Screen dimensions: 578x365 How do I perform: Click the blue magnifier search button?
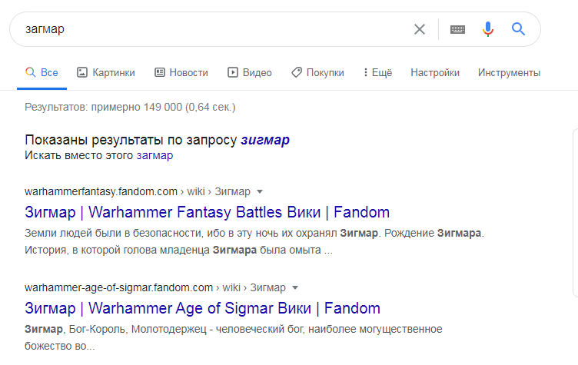pos(518,29)
